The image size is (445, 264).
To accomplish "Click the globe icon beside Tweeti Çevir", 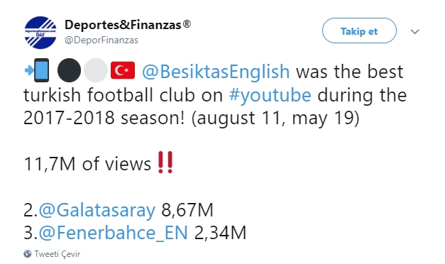I will 28,253.
